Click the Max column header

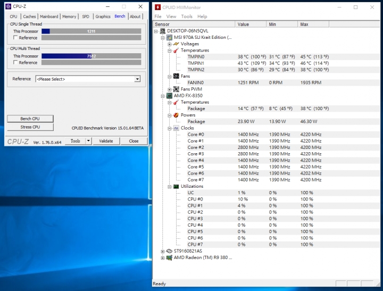[x=313, y=24]
